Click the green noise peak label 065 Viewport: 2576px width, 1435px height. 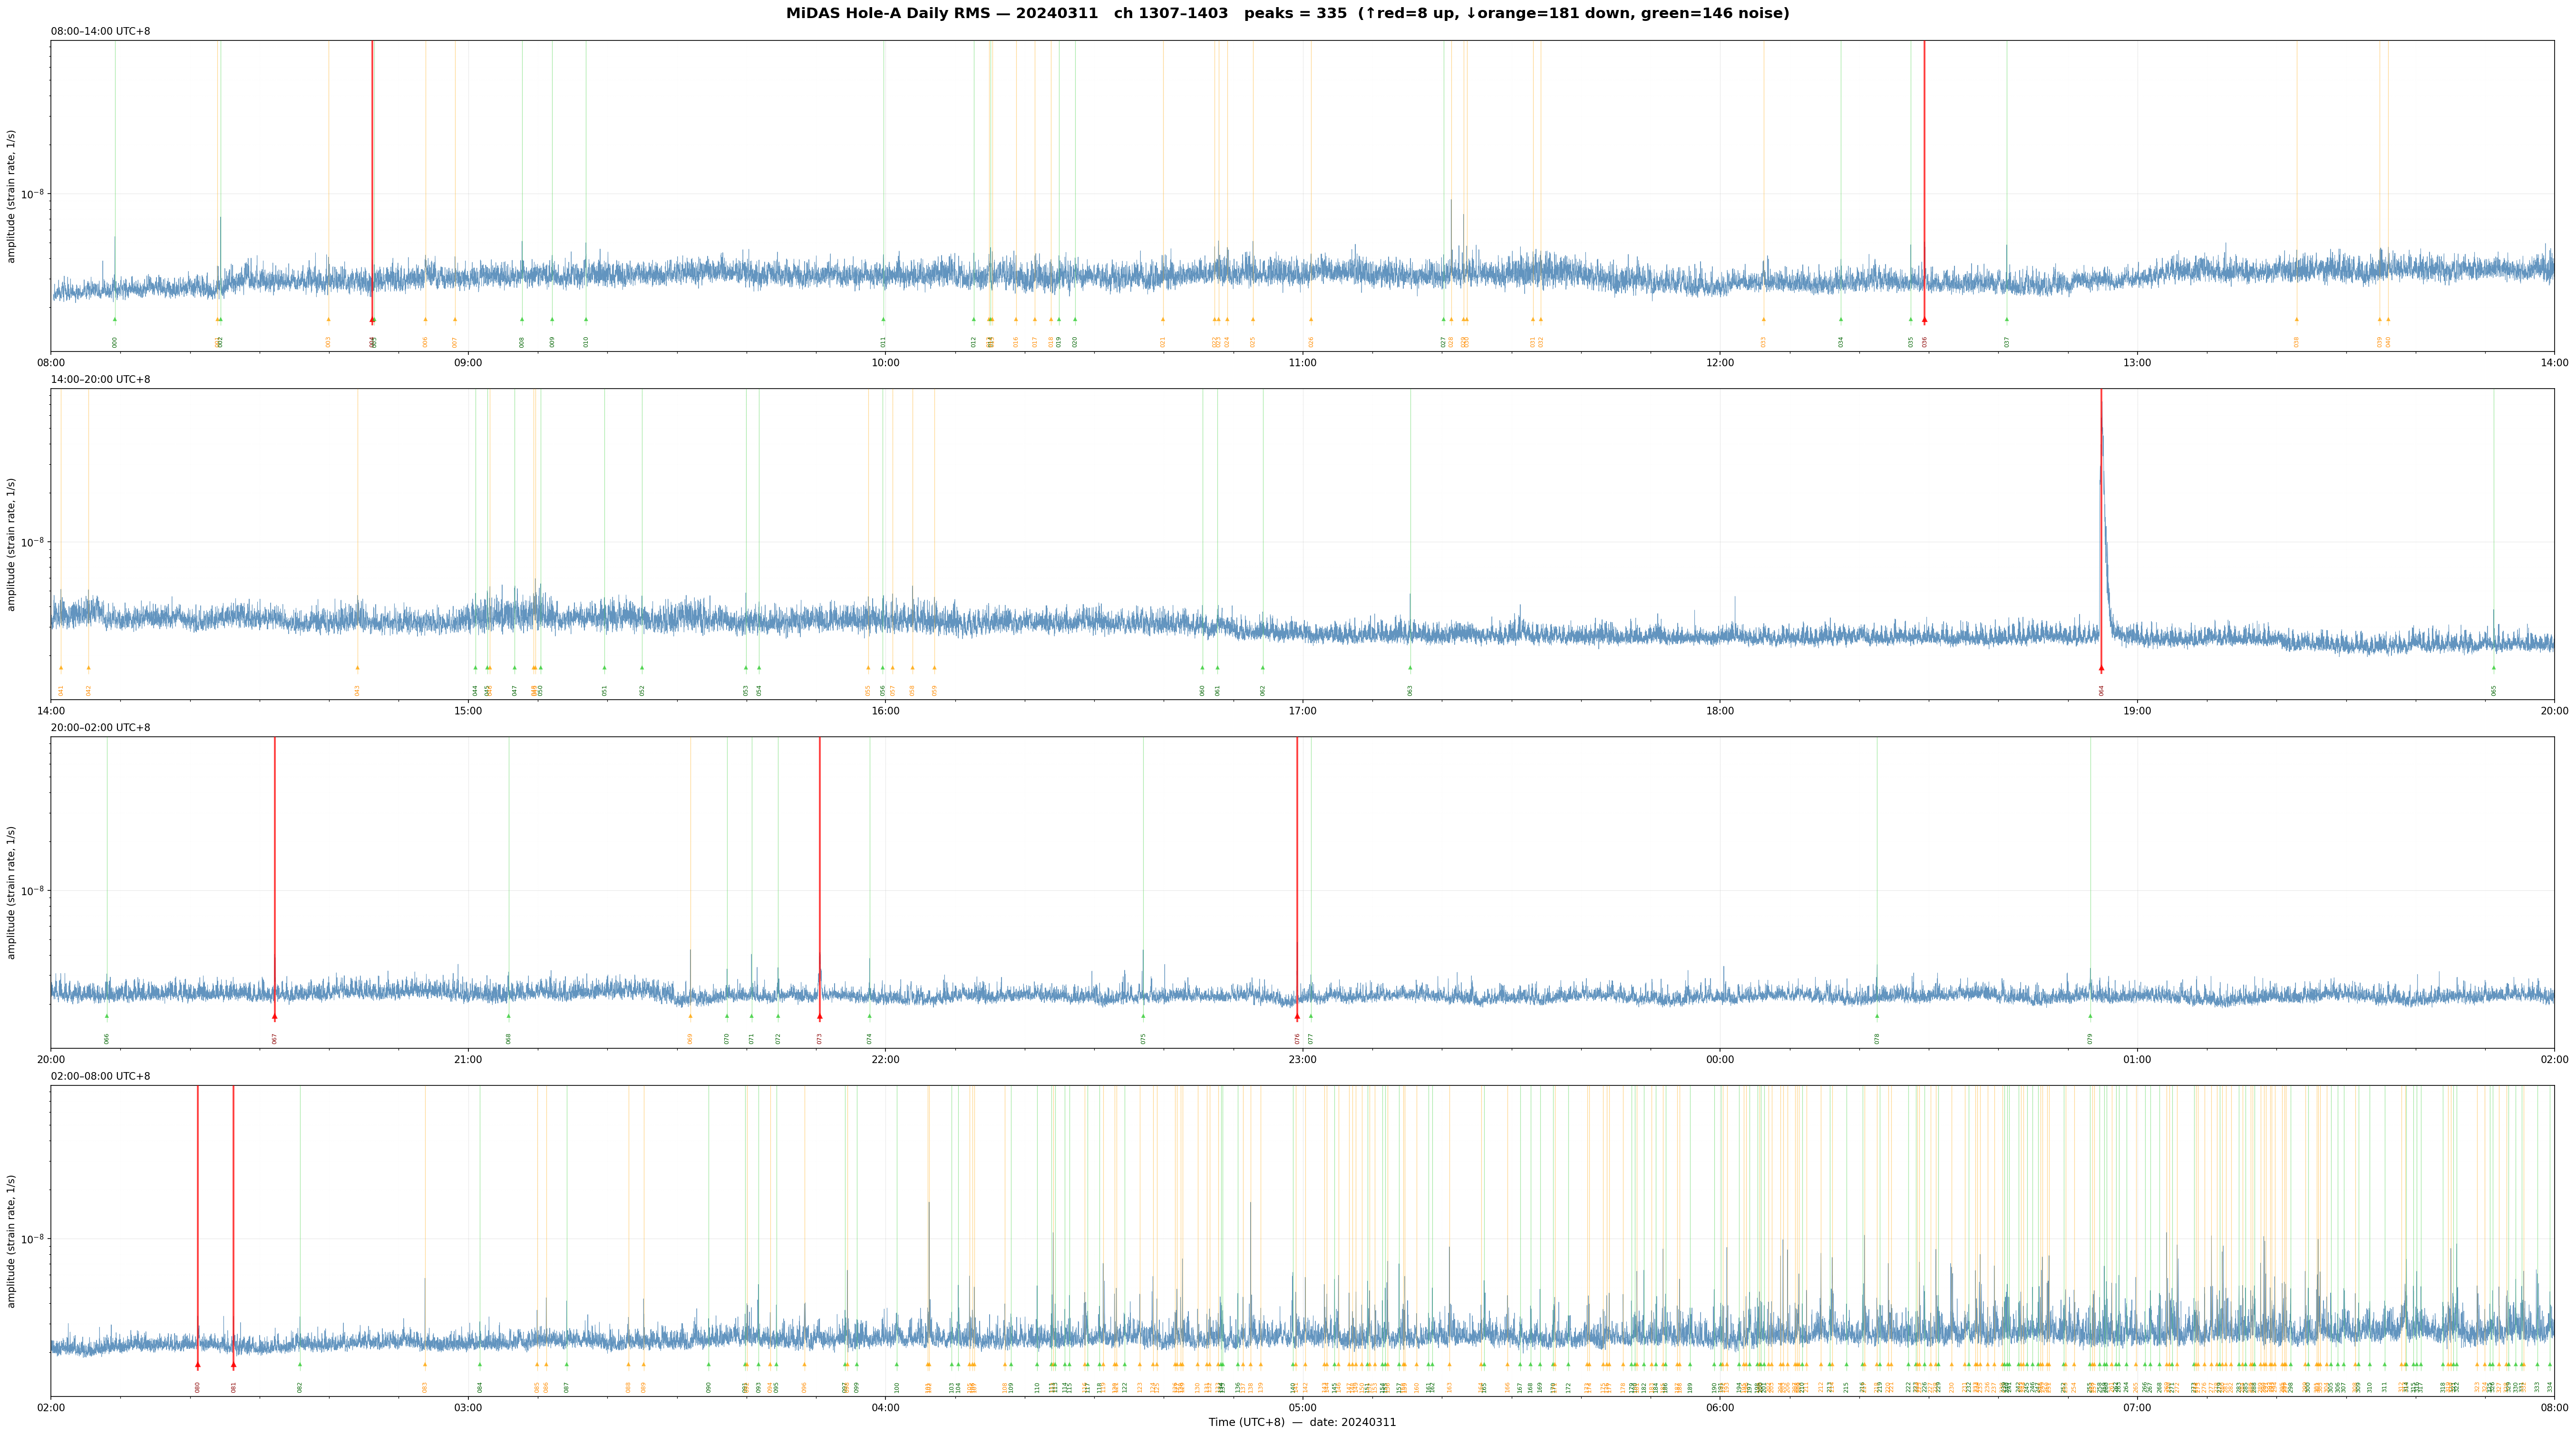(x=2494, y=690)
